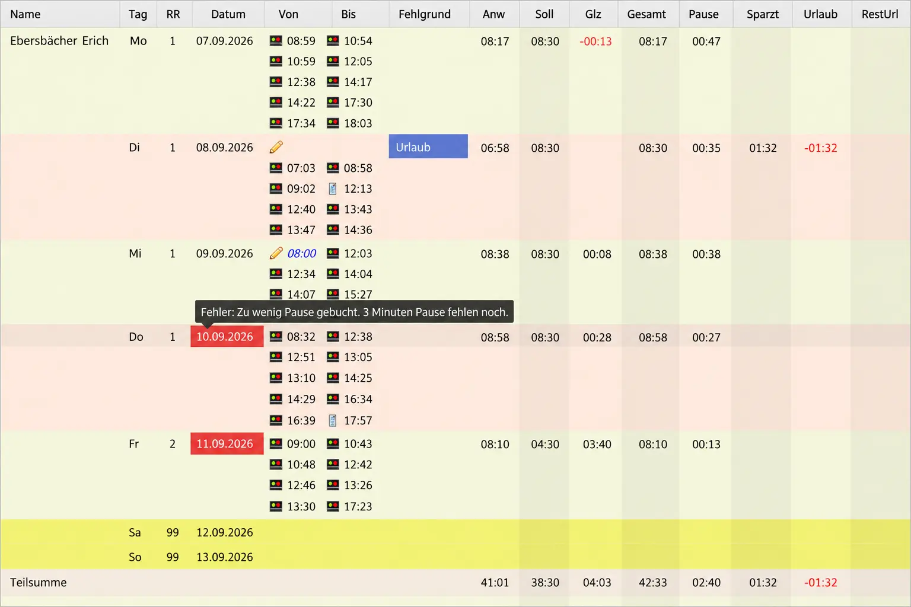The width and height of the screenshot is (911, 607).
Task: Click the terminal icon beside 16:39
Action: 276,420
